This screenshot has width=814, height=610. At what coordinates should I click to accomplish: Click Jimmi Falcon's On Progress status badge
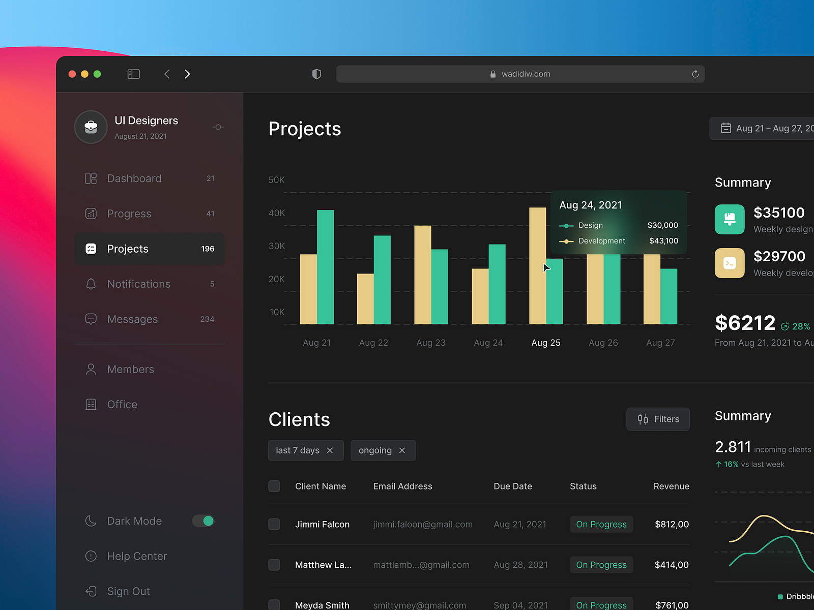pyautogui.click(x=601, y=524)
